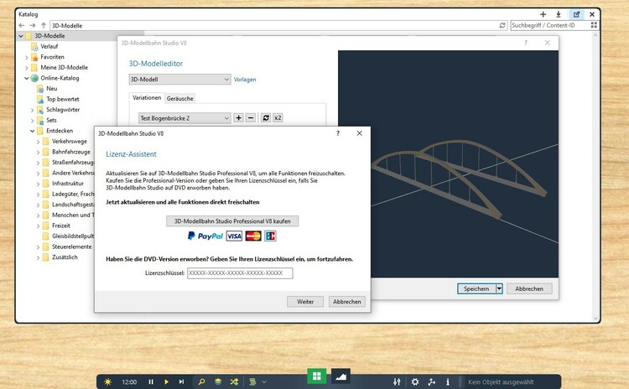629x389 pixels.
Task: Select Neu under Online-Katalog
Action: pos(52,89)
